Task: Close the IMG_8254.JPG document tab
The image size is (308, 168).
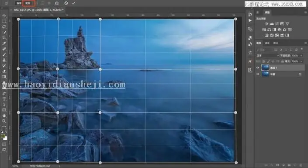Action: click(x=11, y=10)
